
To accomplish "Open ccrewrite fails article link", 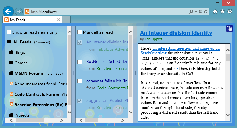I will (107, 81).
